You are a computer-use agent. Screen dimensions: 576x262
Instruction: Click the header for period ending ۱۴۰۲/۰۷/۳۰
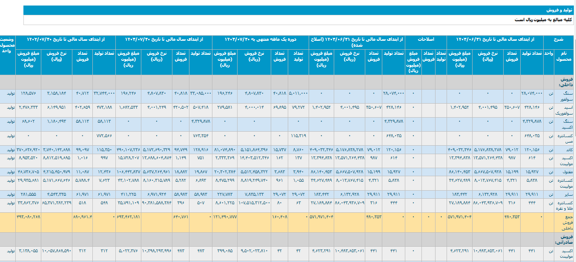(65, 39)
